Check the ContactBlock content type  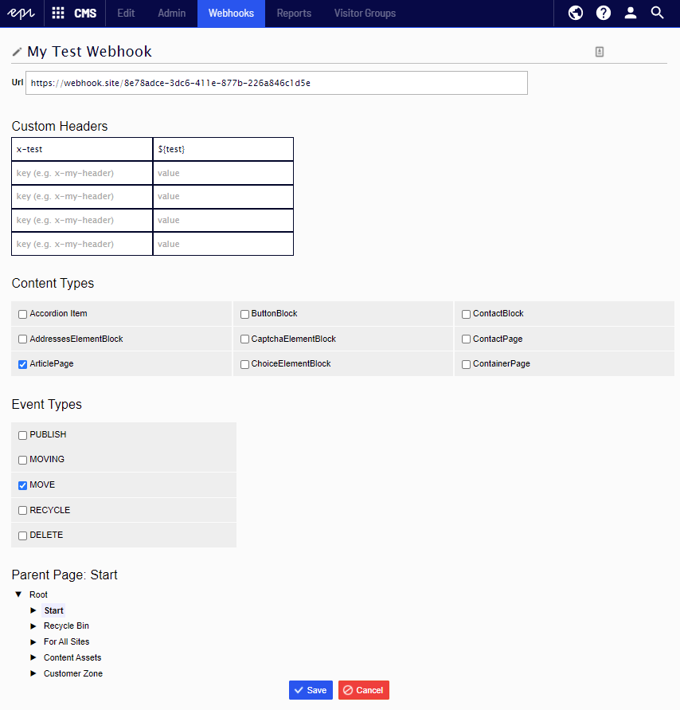[466, 314]
